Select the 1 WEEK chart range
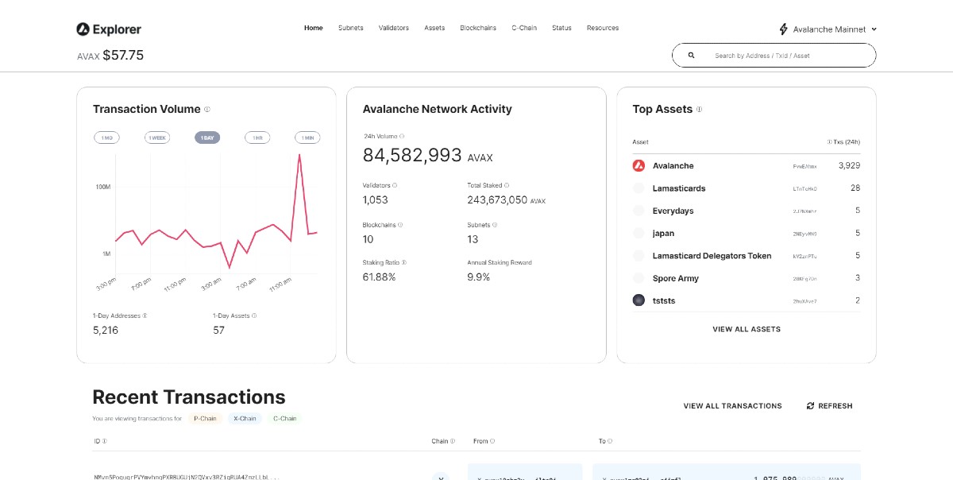 pyautogui.click(x=157, y=137)
